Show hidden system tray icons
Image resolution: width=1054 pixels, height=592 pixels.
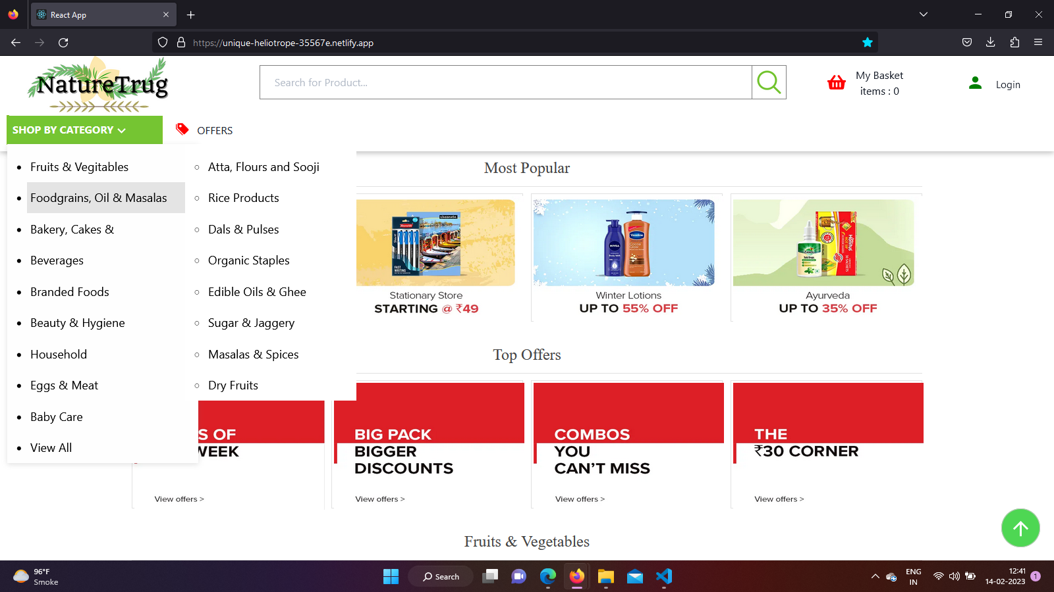[875, 576]
